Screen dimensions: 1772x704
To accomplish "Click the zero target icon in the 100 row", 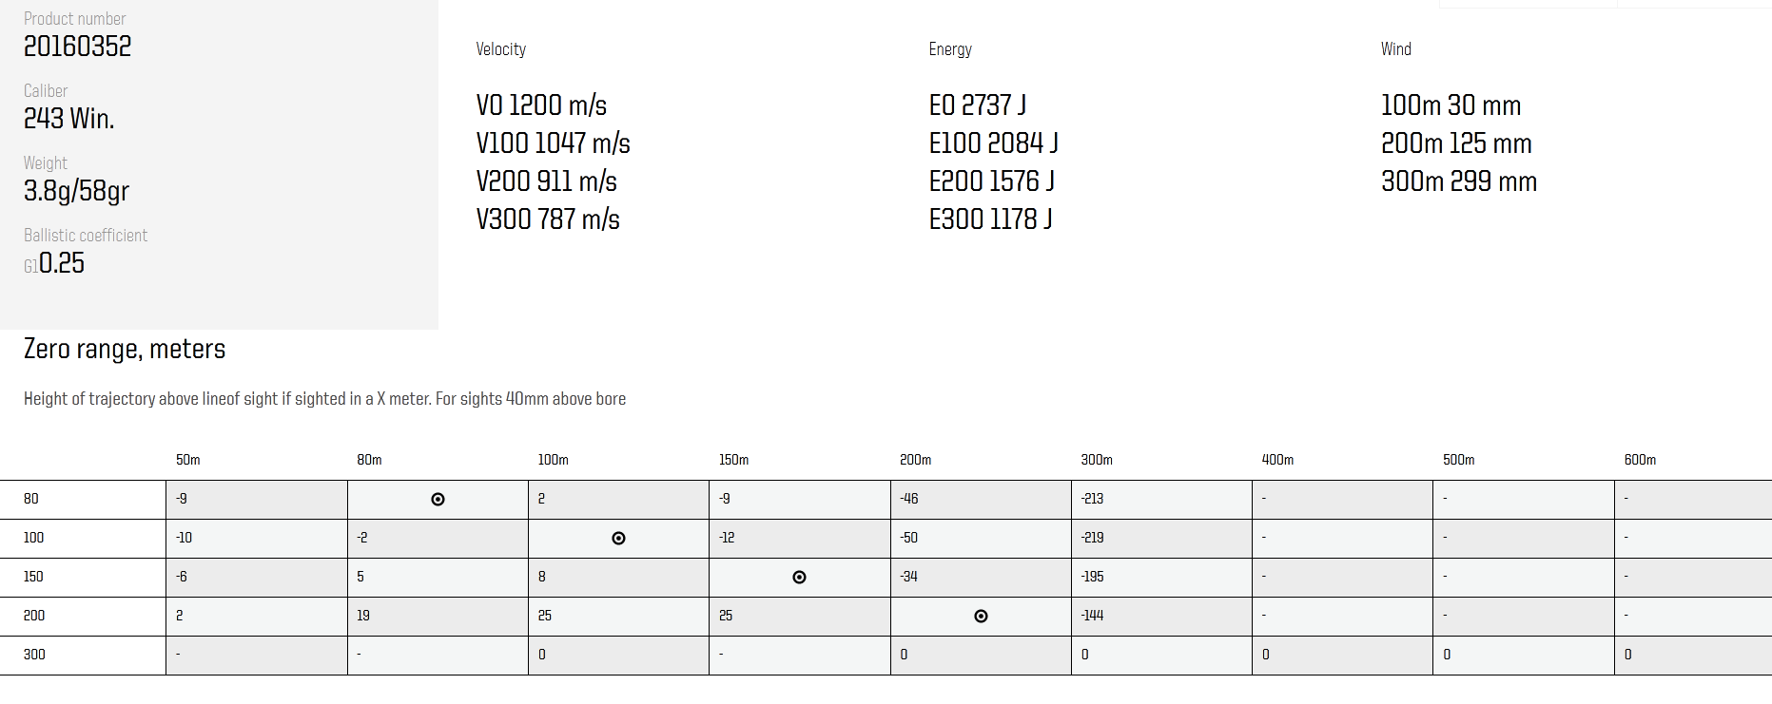I will tap(618, 539).
